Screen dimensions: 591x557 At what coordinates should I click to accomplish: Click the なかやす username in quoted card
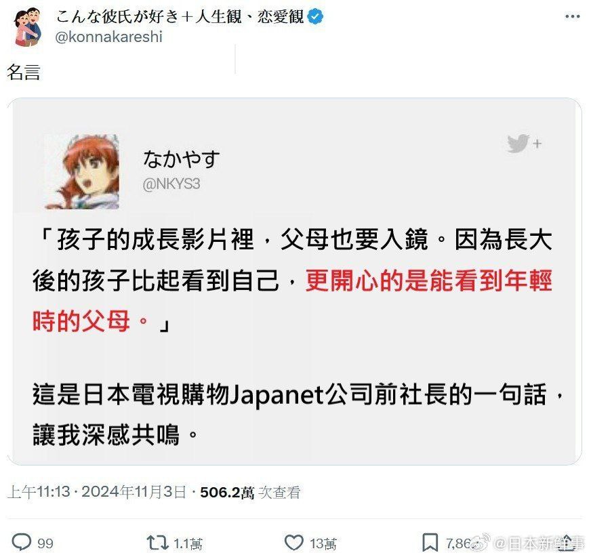(181, 159)
